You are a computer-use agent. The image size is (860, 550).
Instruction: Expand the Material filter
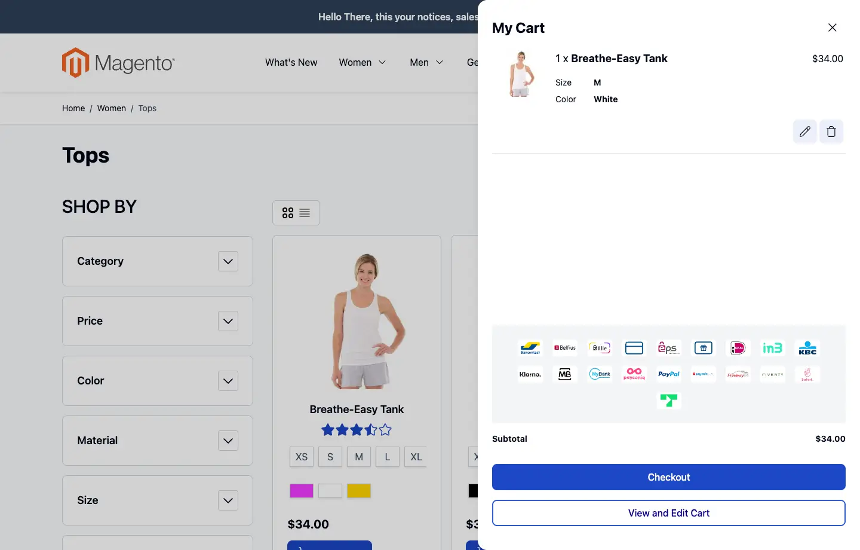coord(157,441)
